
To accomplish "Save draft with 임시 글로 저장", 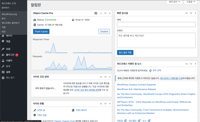I will click(x=125, y=52).
